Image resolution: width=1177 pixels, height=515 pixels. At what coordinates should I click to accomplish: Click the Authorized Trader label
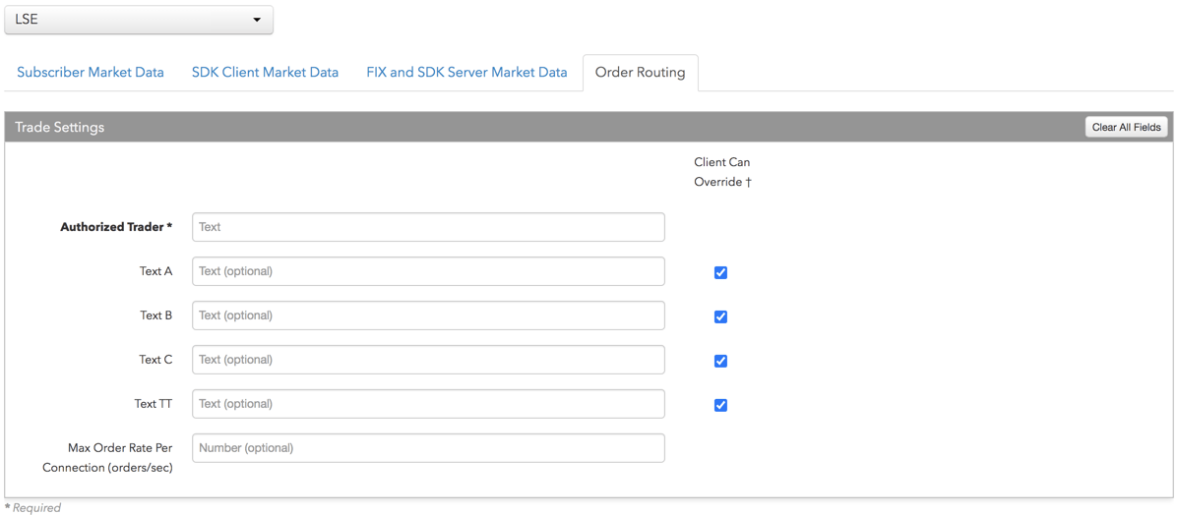[116, 227]
